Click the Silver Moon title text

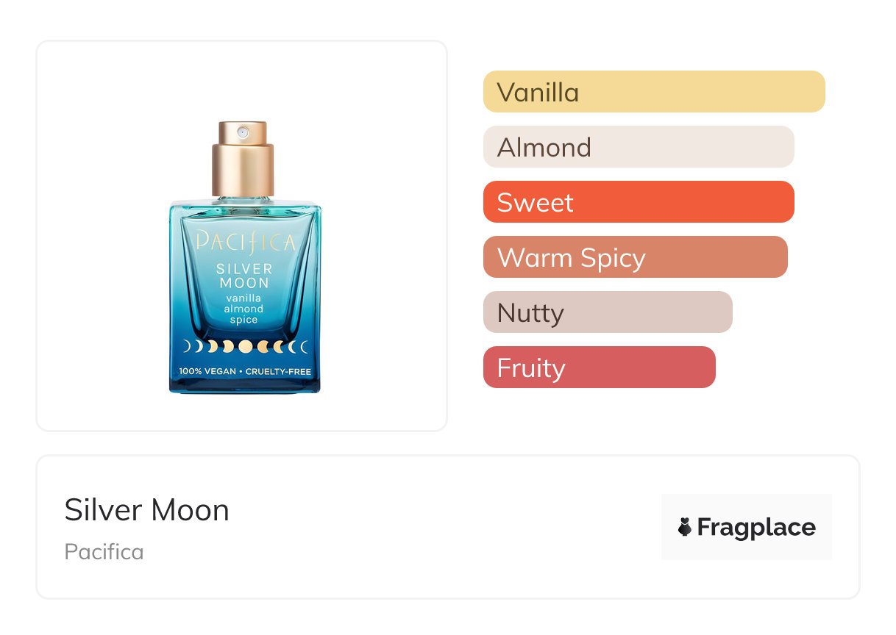tap(147, 510)
